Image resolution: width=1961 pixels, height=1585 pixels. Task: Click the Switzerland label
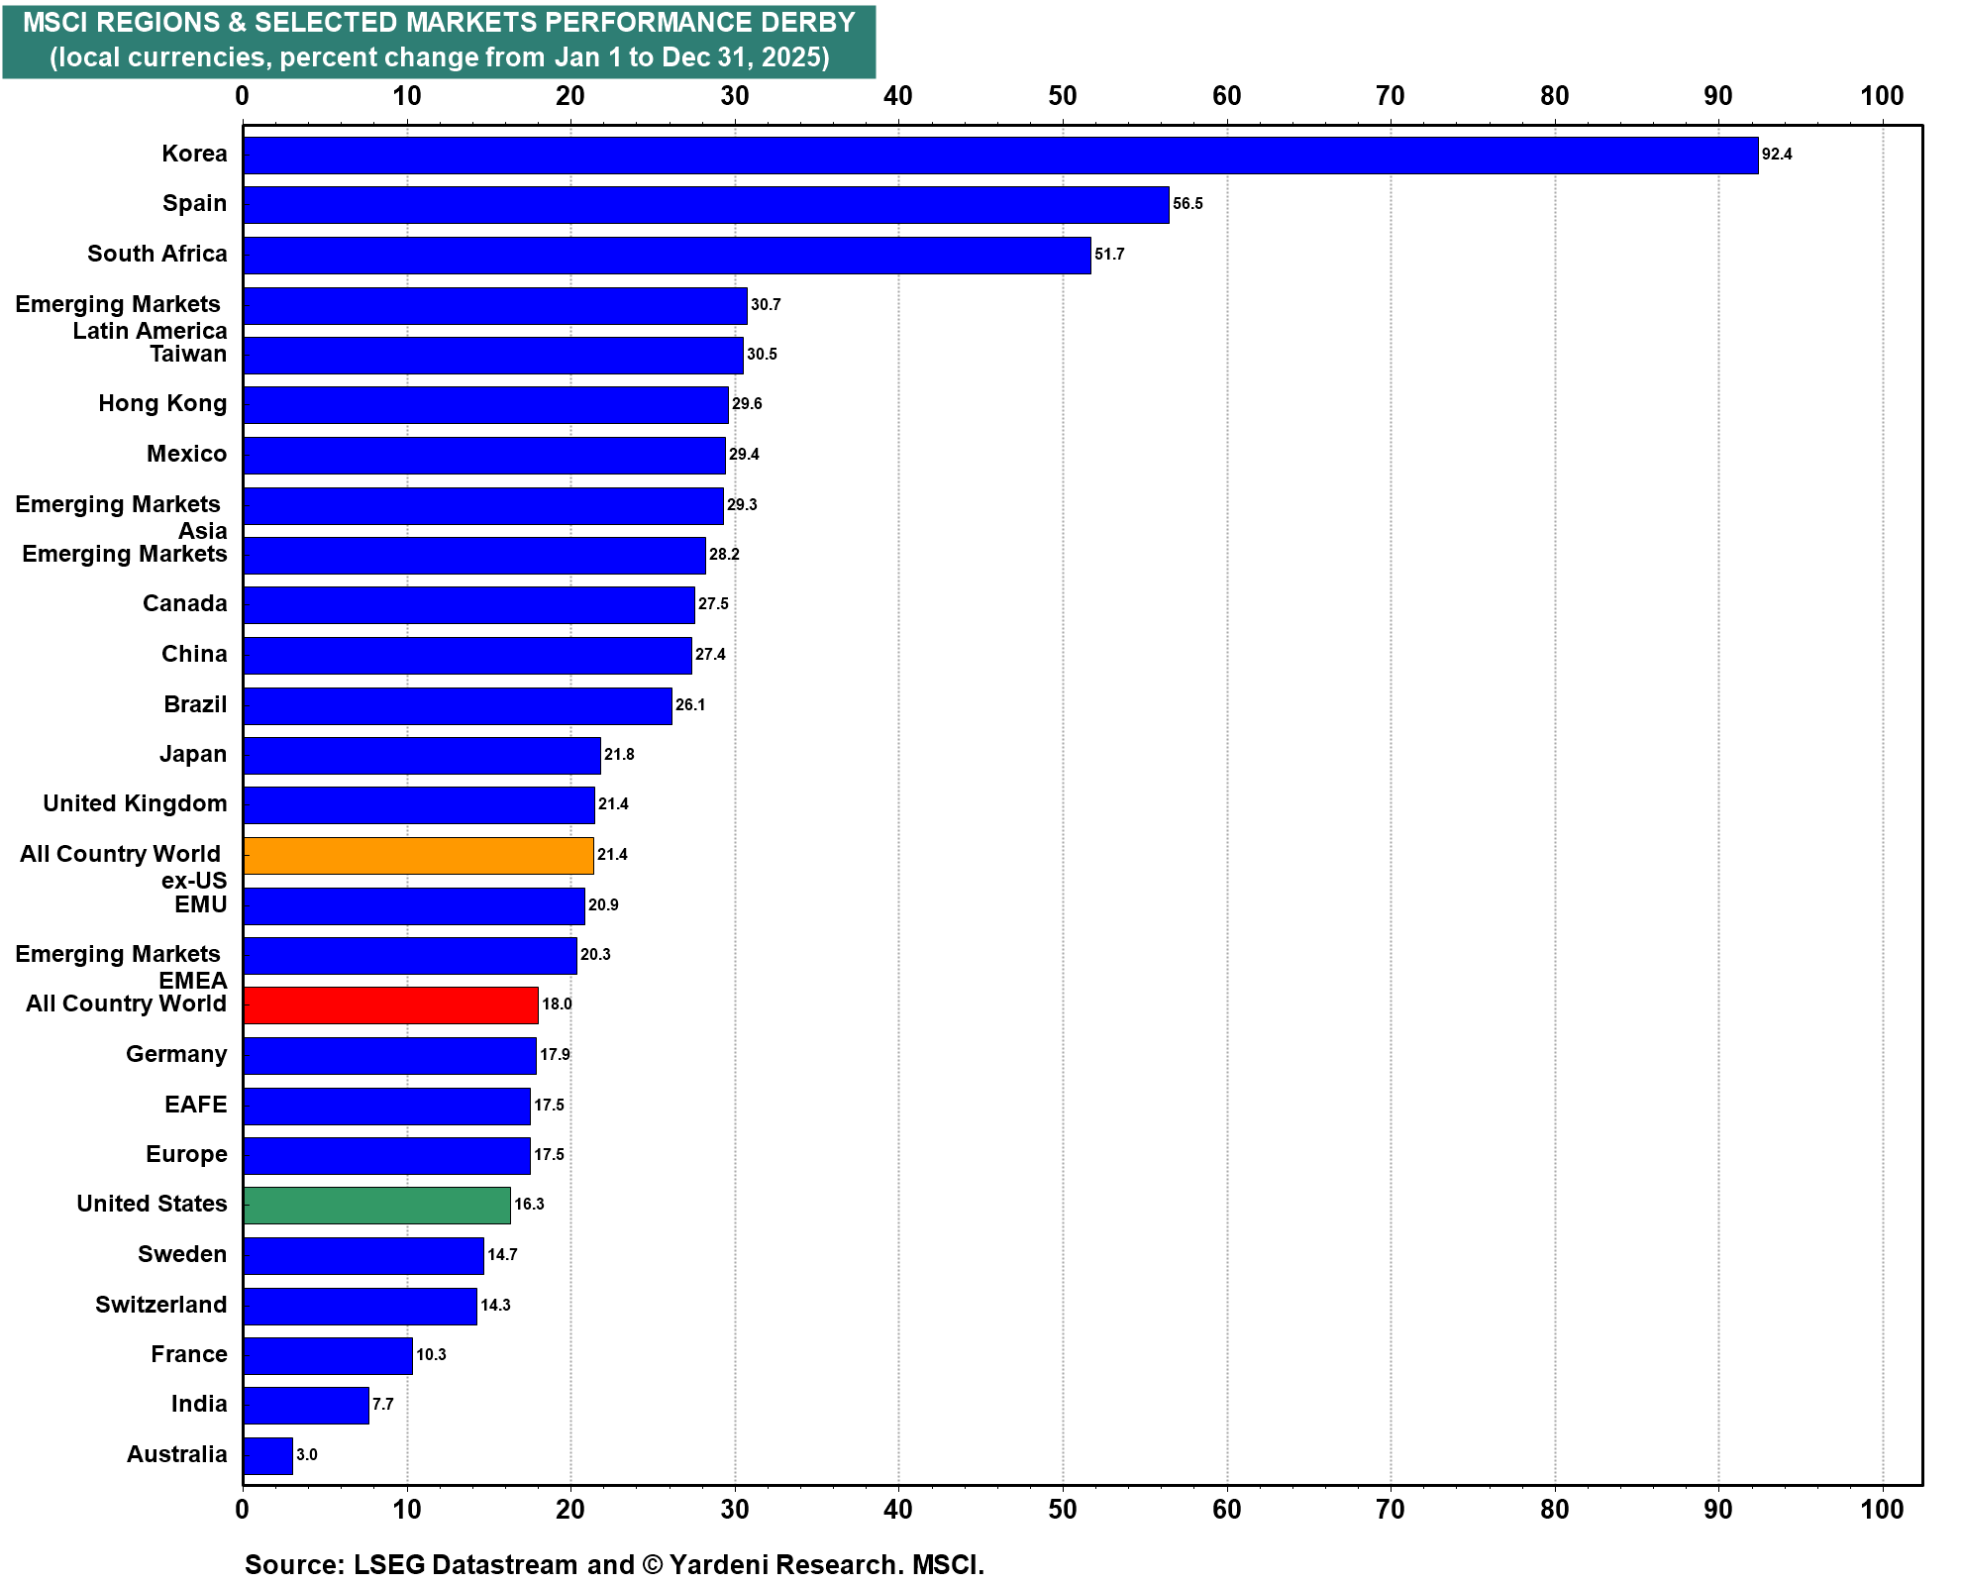pyautogui.click(x=160, y=1306)
